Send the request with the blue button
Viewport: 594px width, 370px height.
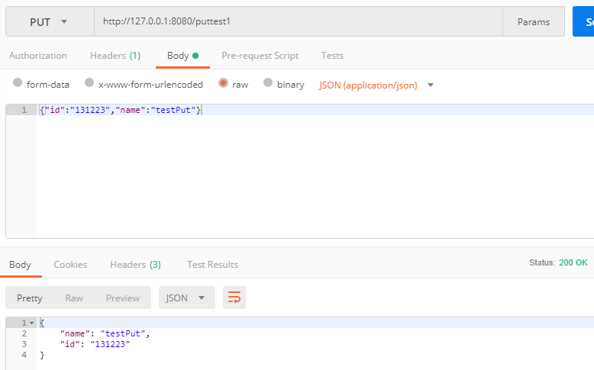(x=583, y=21)
